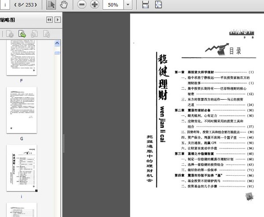Screen dimensions: 264x217
Task: Expand thumbnail panel with right-arrow button
Action: click(58, 20)
